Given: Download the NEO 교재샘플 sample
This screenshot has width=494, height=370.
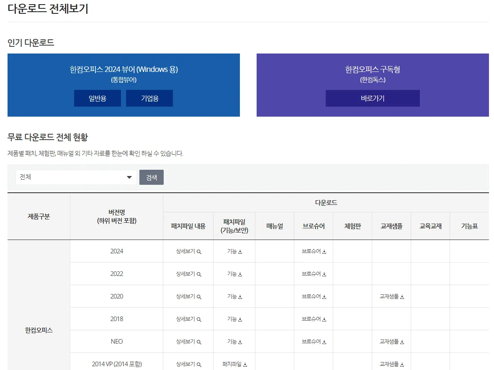Looking at the screenshot, I should pos(391,341).
